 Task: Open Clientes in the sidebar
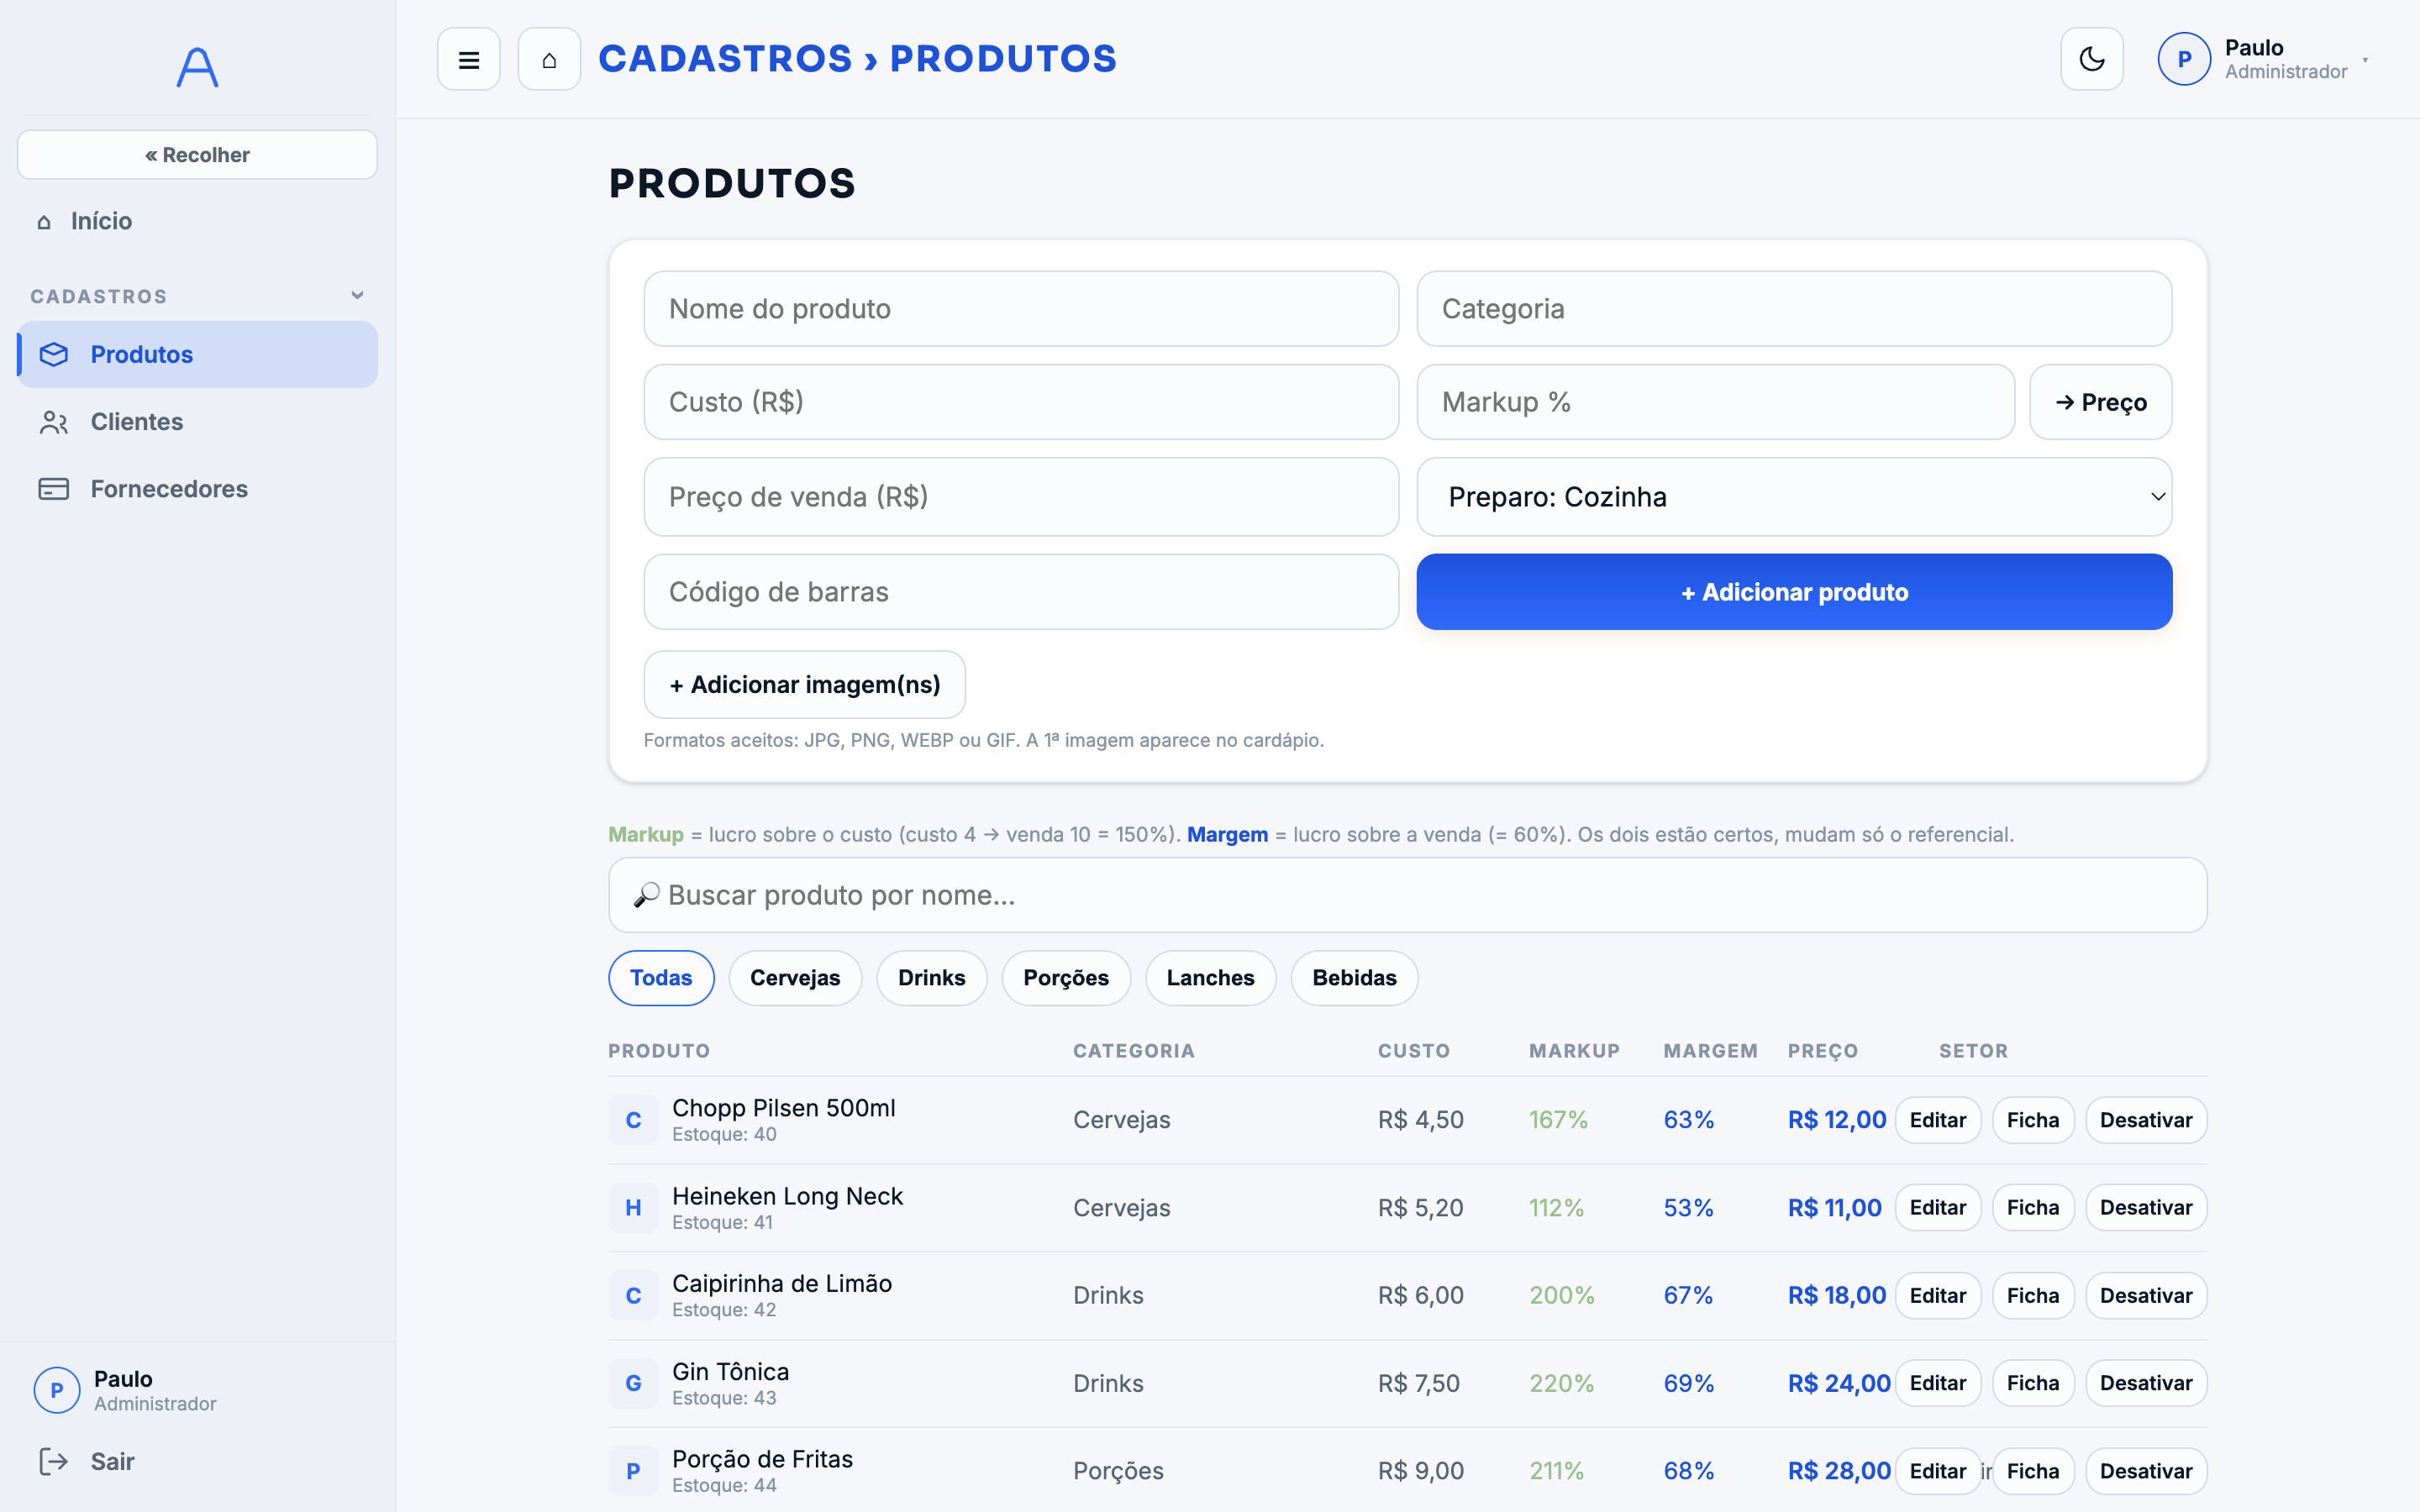tap(197, 422)
